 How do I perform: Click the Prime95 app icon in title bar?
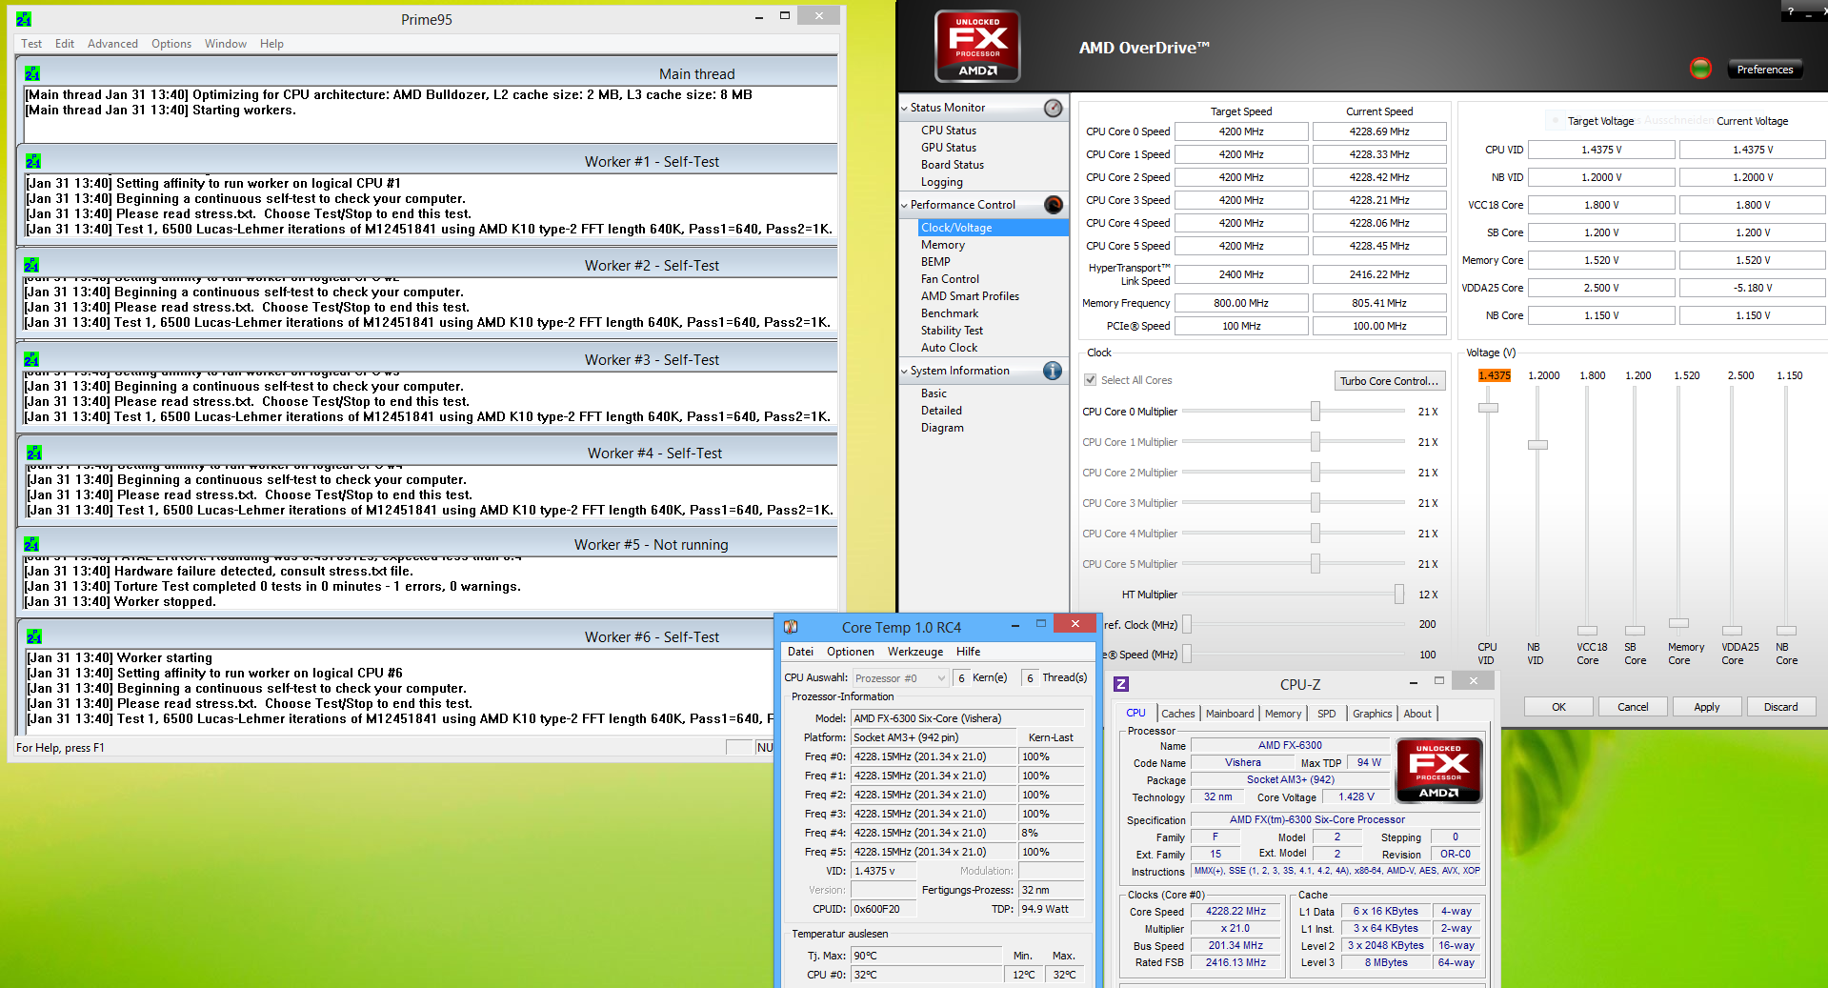click(x=25, y=19)
